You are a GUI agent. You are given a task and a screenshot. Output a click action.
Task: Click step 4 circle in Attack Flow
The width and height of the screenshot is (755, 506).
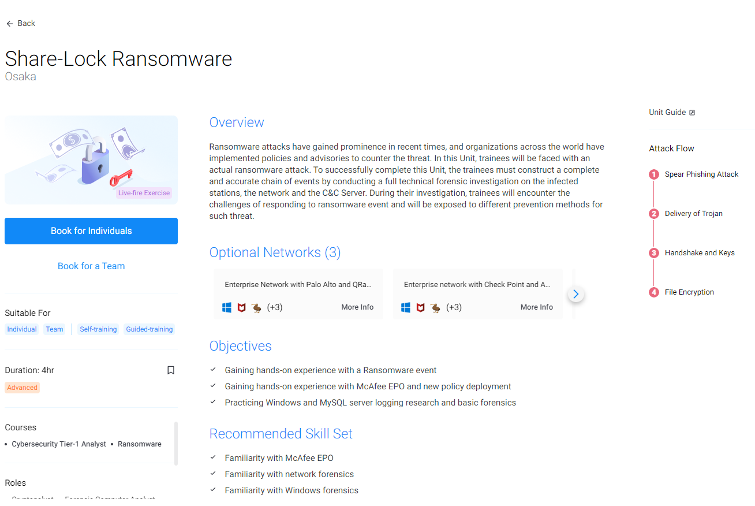point(654,292)
